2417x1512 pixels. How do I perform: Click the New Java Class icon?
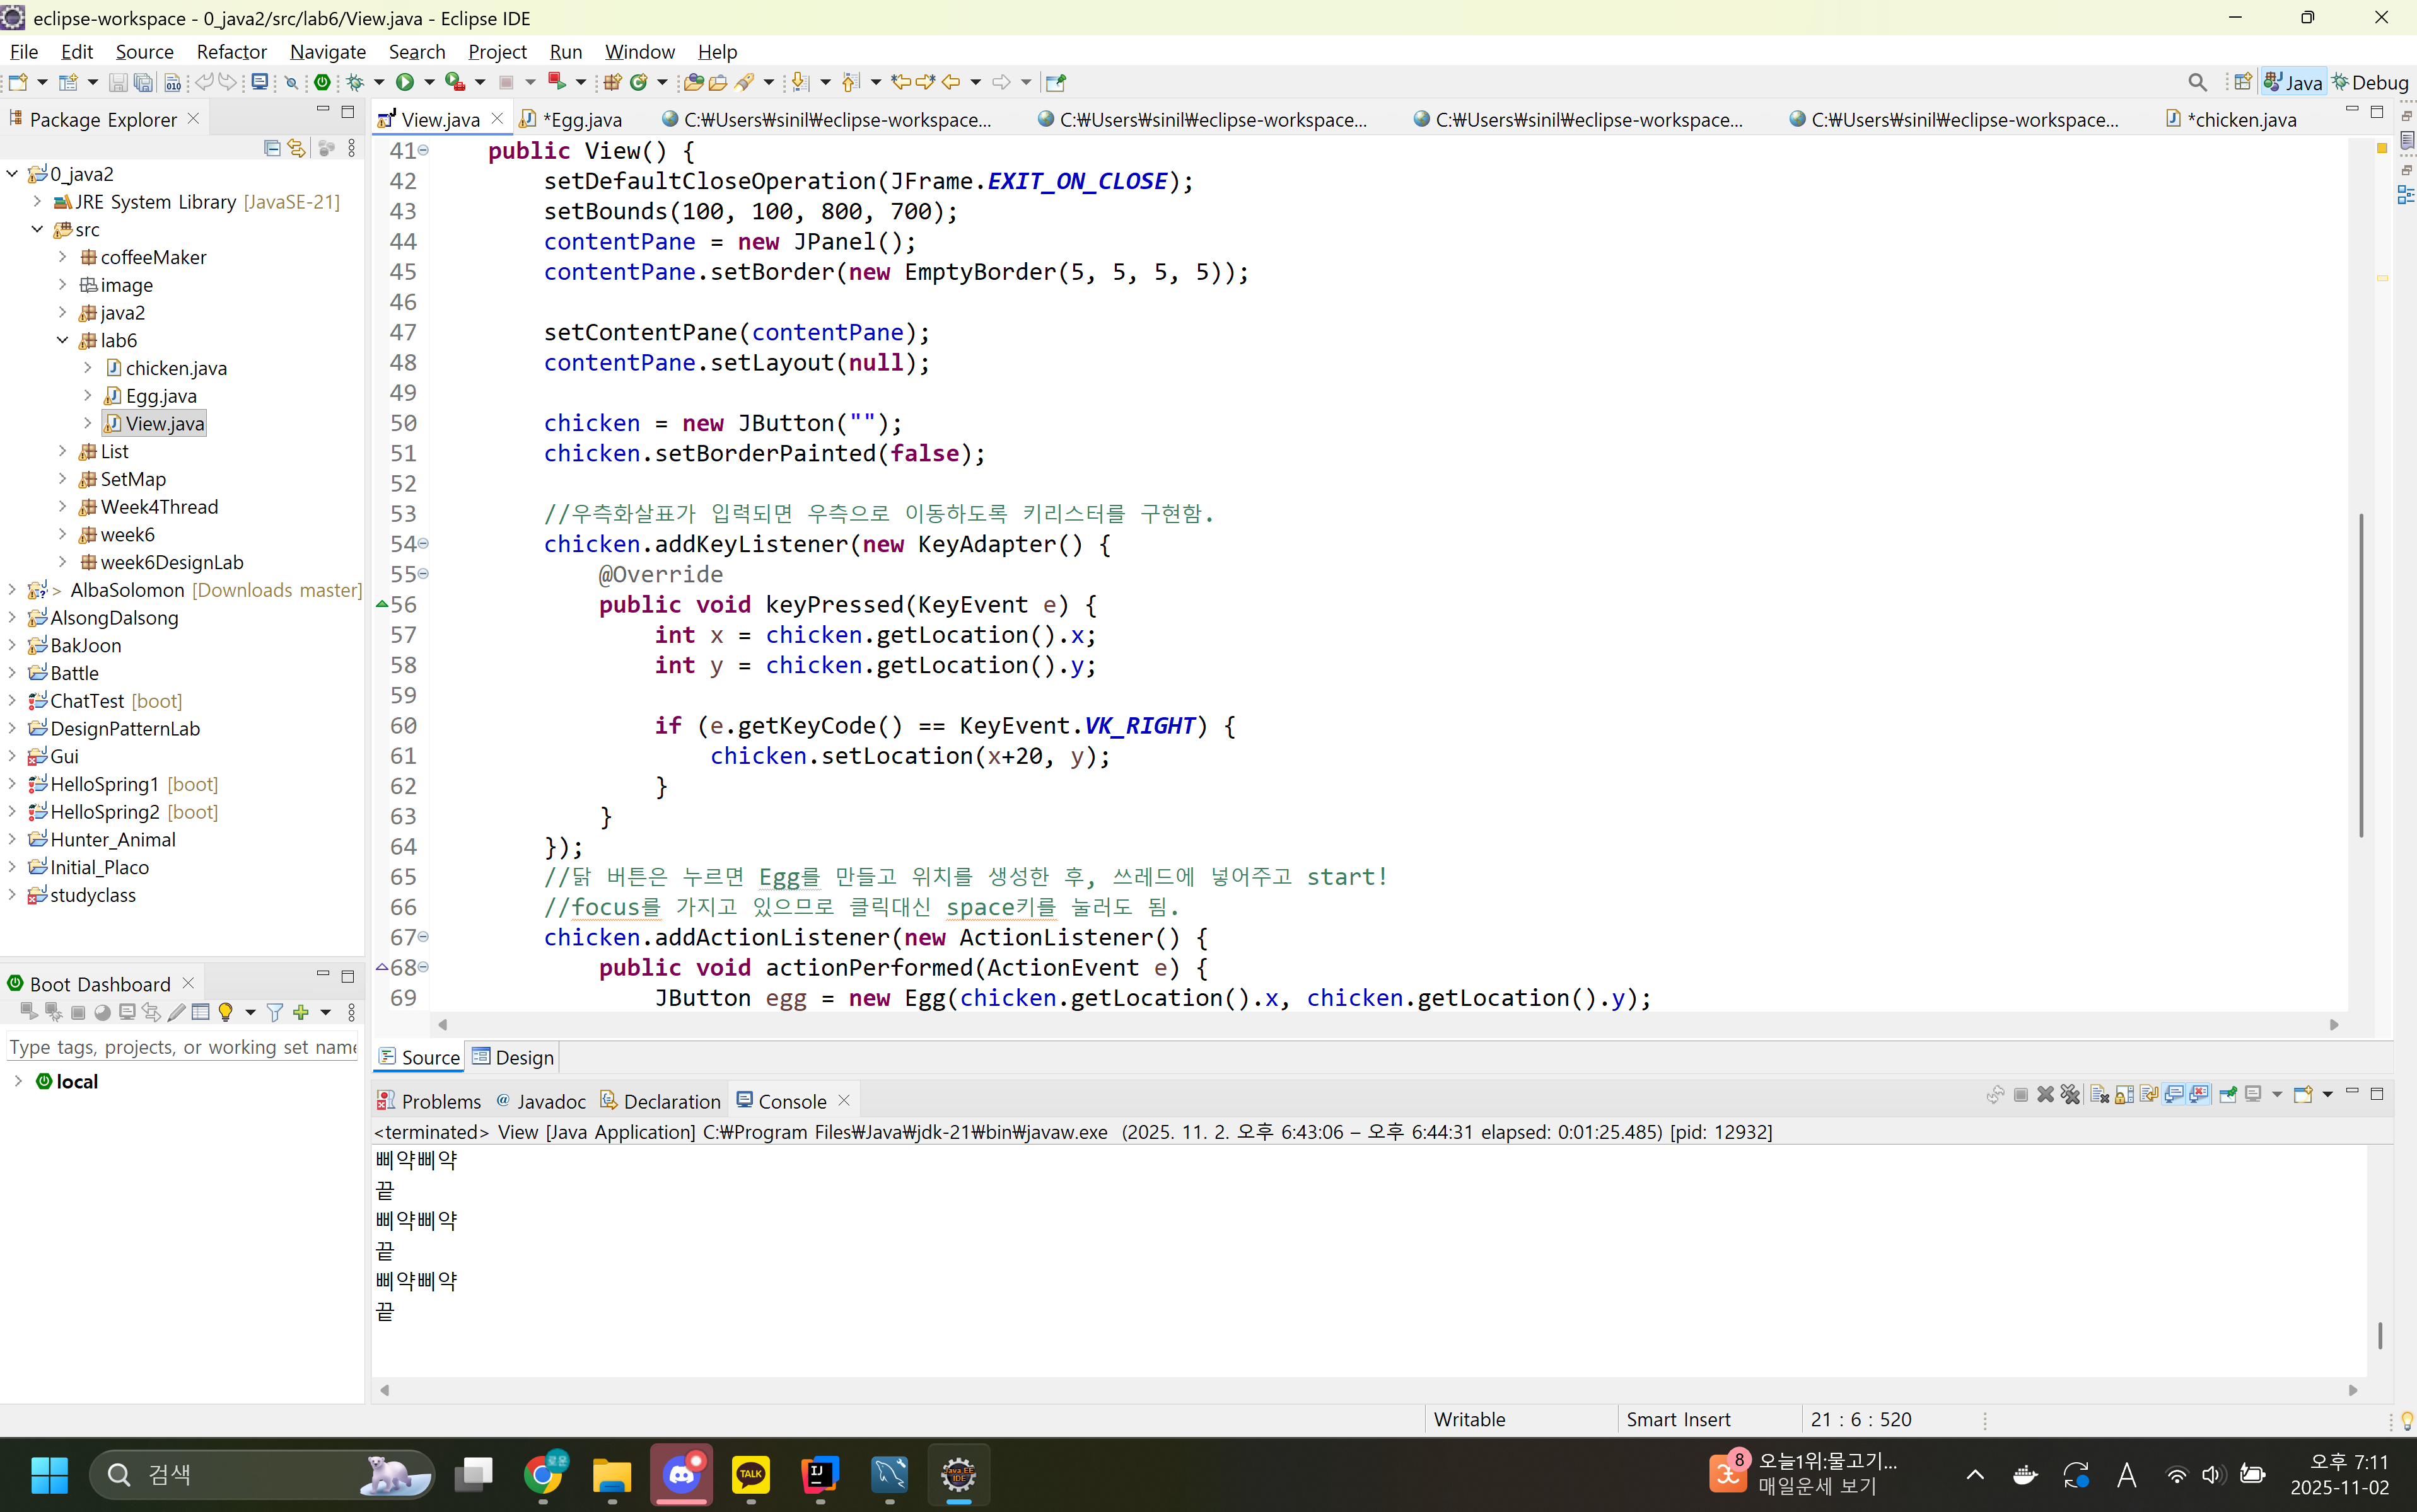638,82
